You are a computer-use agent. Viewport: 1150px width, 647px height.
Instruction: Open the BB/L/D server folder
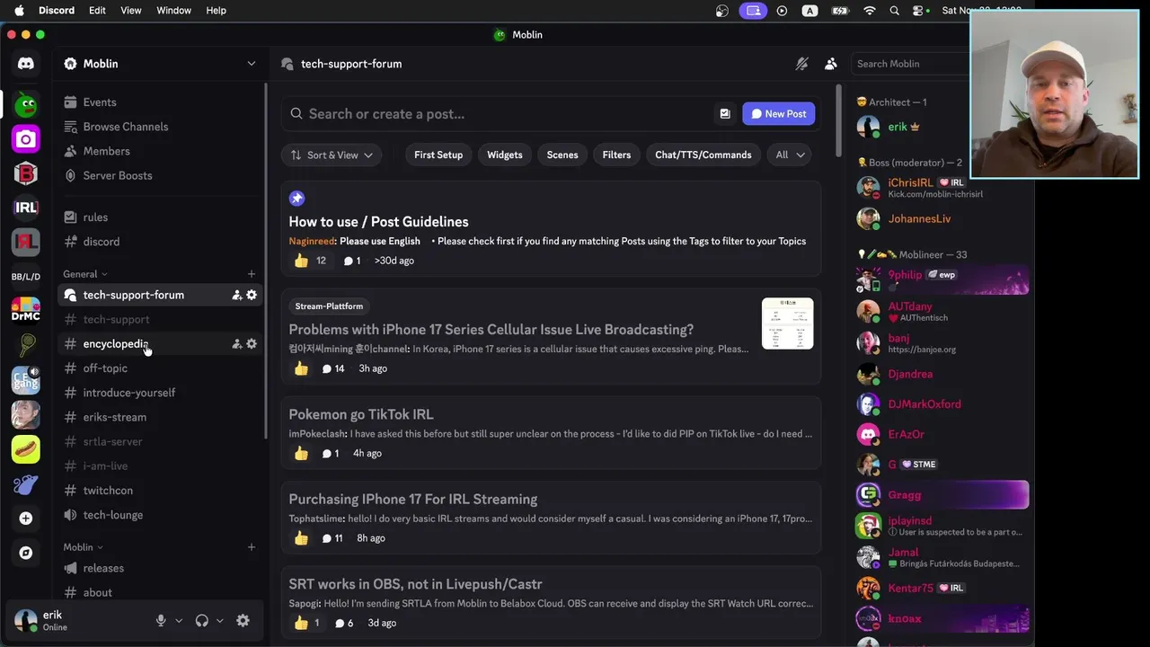pyautogui.click(x=26, y=276)
